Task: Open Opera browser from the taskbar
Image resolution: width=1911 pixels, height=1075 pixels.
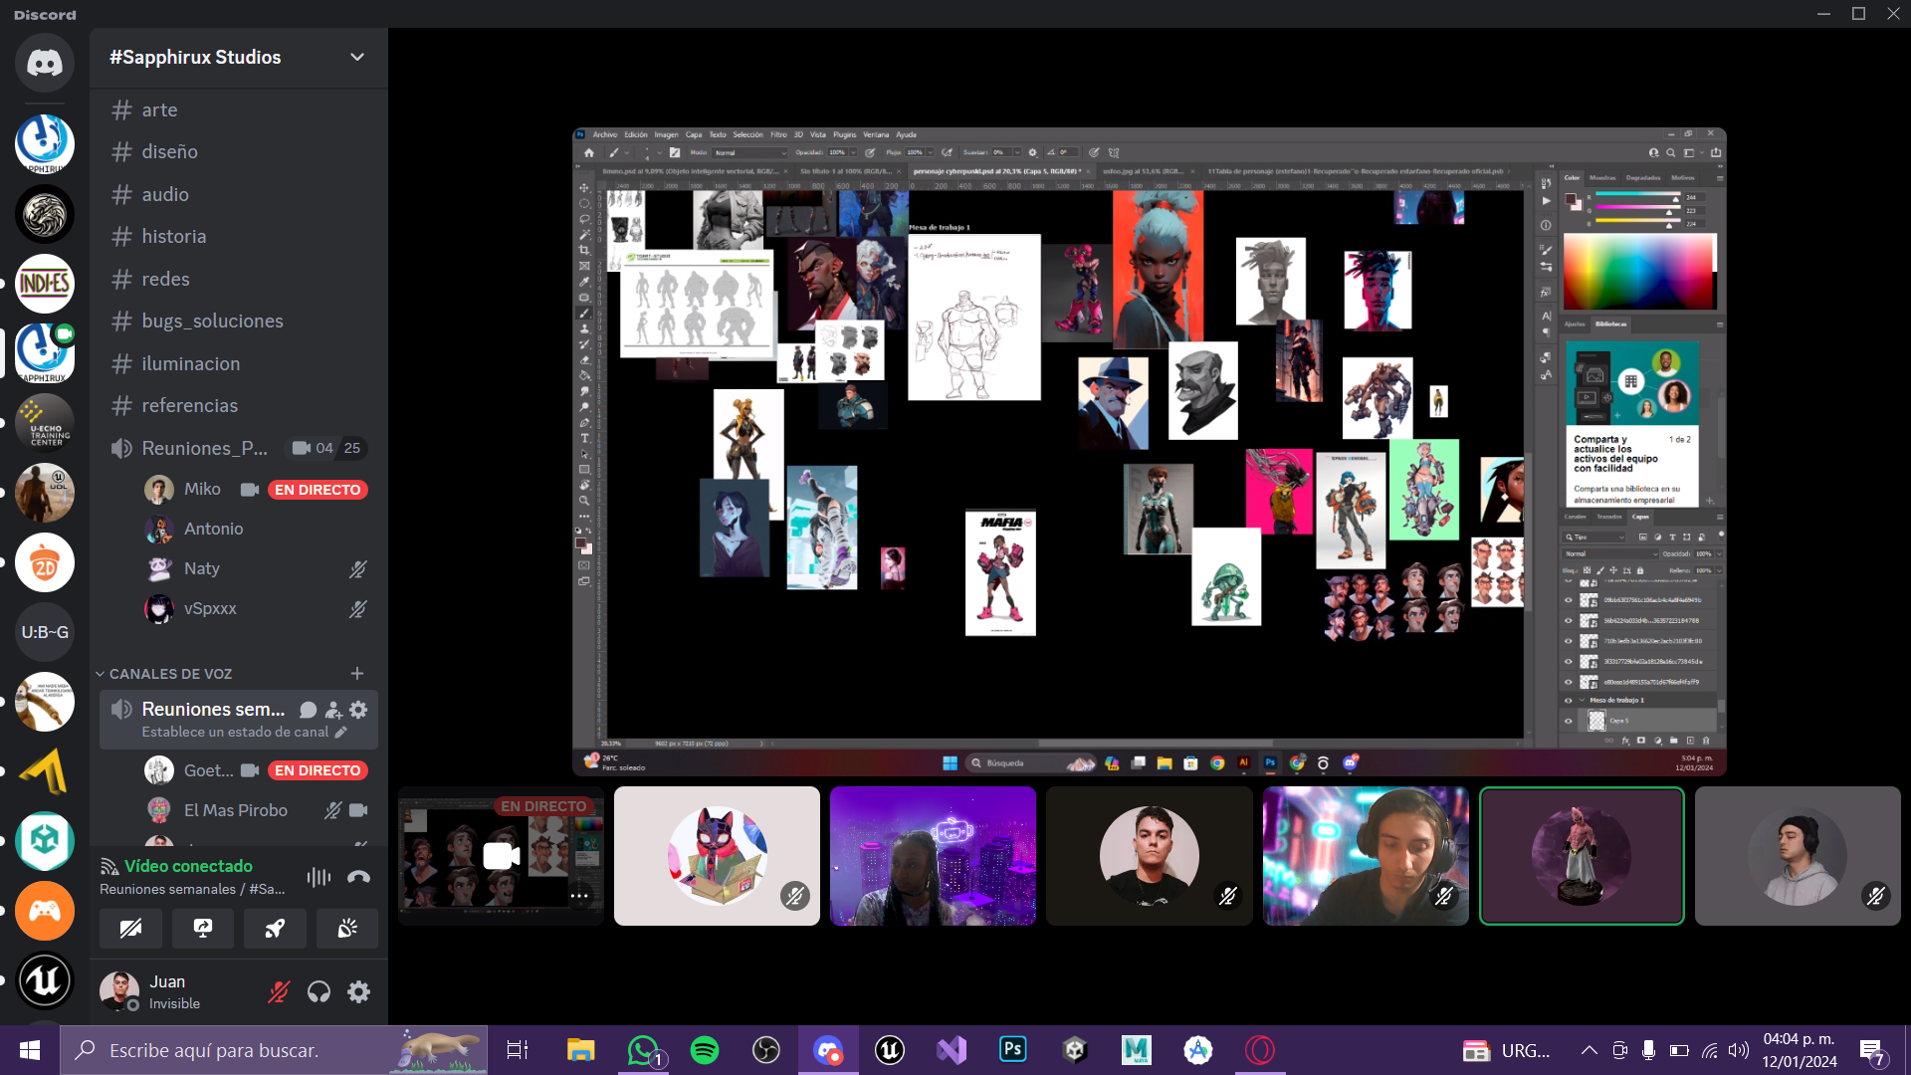Action: pyautogui.click(x=1260, y=1050)
